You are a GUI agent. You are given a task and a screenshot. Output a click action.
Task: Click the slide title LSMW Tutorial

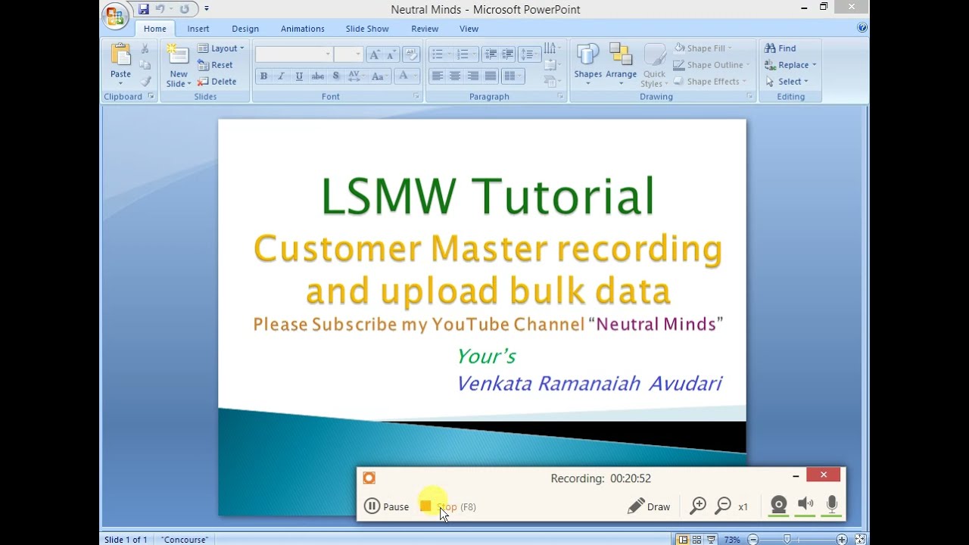pos(488,196)
